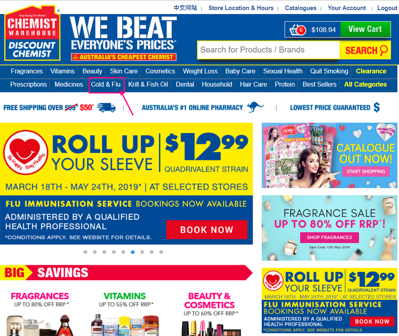The height and width of the screenshot is (336, 399).
Task: Click the red Book Now banner button
Action: [207, 230]
